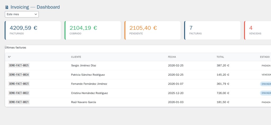Click the Vencida status of DEMO-FACT-0024

266,75
